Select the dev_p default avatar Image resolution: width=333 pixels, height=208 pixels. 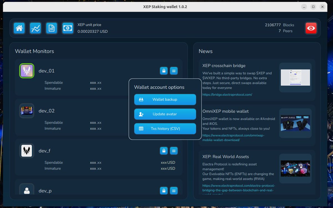click(x=27, y=189)
